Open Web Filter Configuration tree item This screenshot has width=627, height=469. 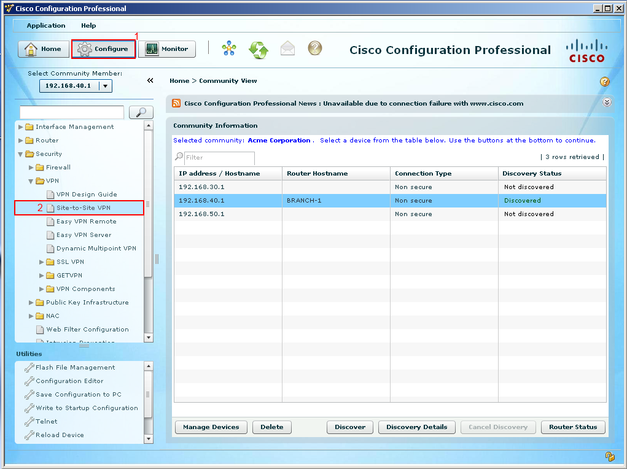(82, 330)
